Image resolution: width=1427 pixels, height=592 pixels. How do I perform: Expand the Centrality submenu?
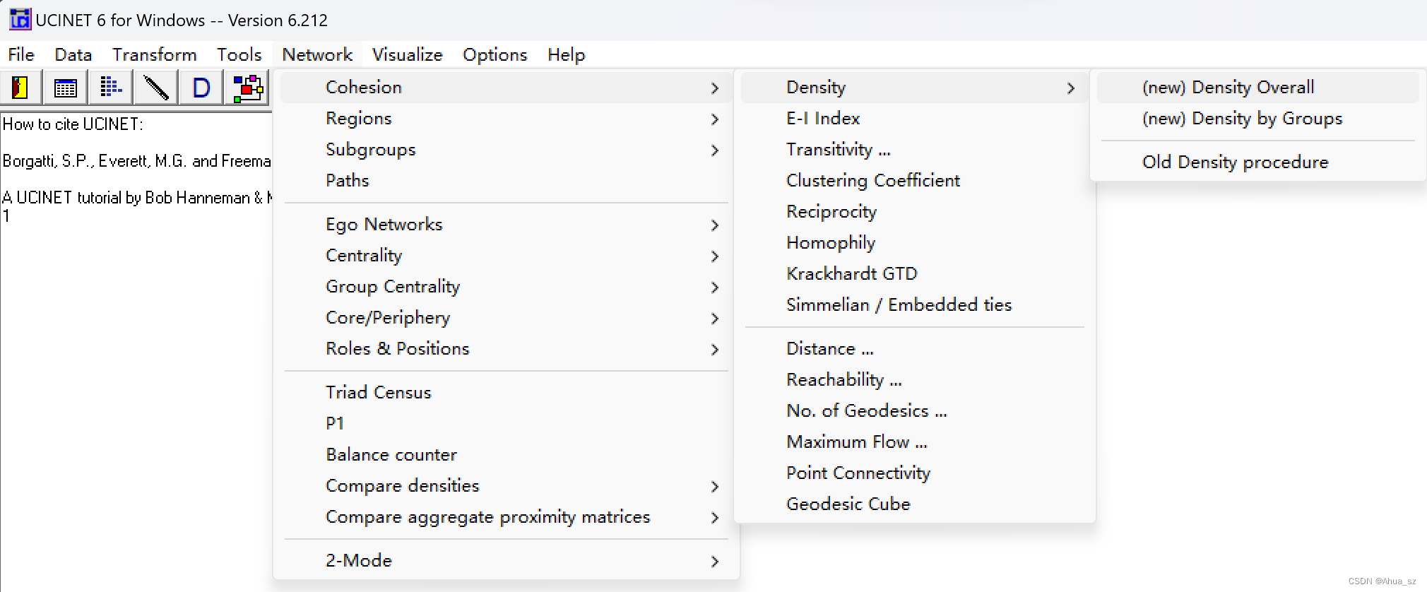point(364,256)
